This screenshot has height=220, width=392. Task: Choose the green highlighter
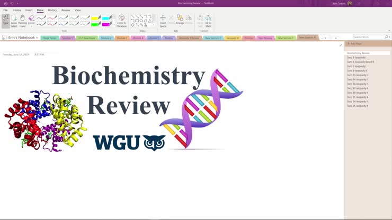point(96,24)
